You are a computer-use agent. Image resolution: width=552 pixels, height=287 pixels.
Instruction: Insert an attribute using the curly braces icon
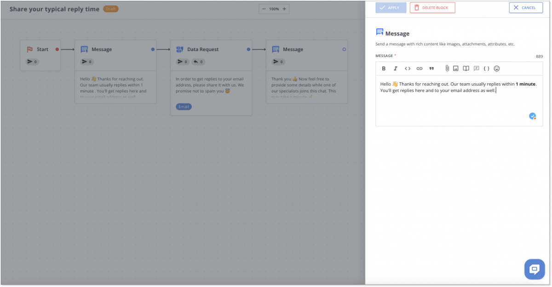[x=486, y=68]
